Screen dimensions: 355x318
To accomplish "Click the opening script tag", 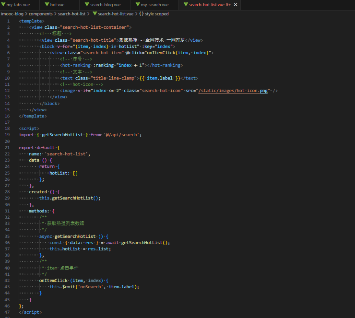I will (x=29, y=129).
